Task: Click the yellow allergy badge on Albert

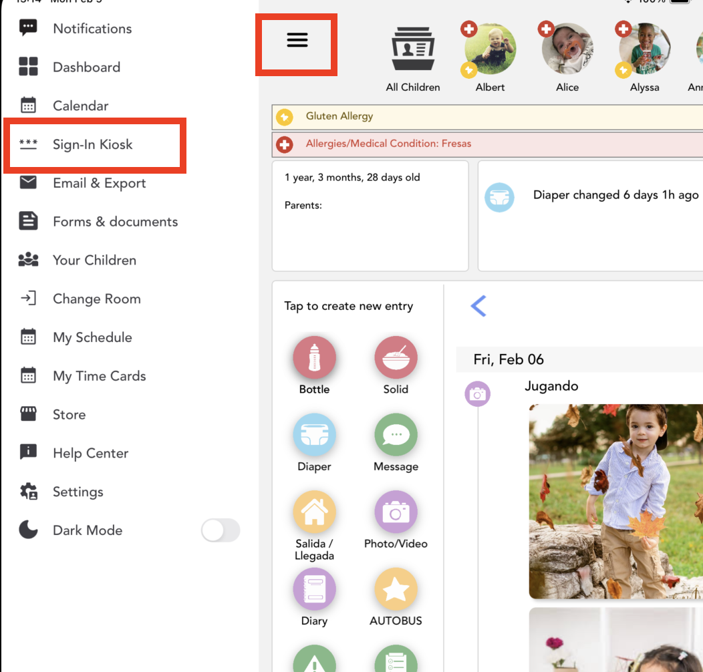Action: (469, 70)
